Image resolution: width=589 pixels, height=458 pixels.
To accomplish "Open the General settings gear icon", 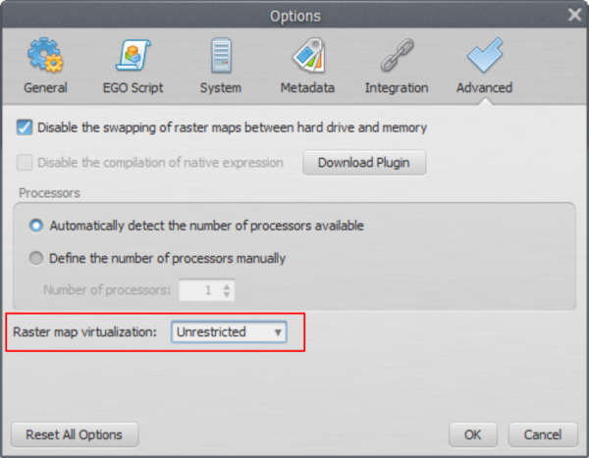I will [x=45, y=55].
